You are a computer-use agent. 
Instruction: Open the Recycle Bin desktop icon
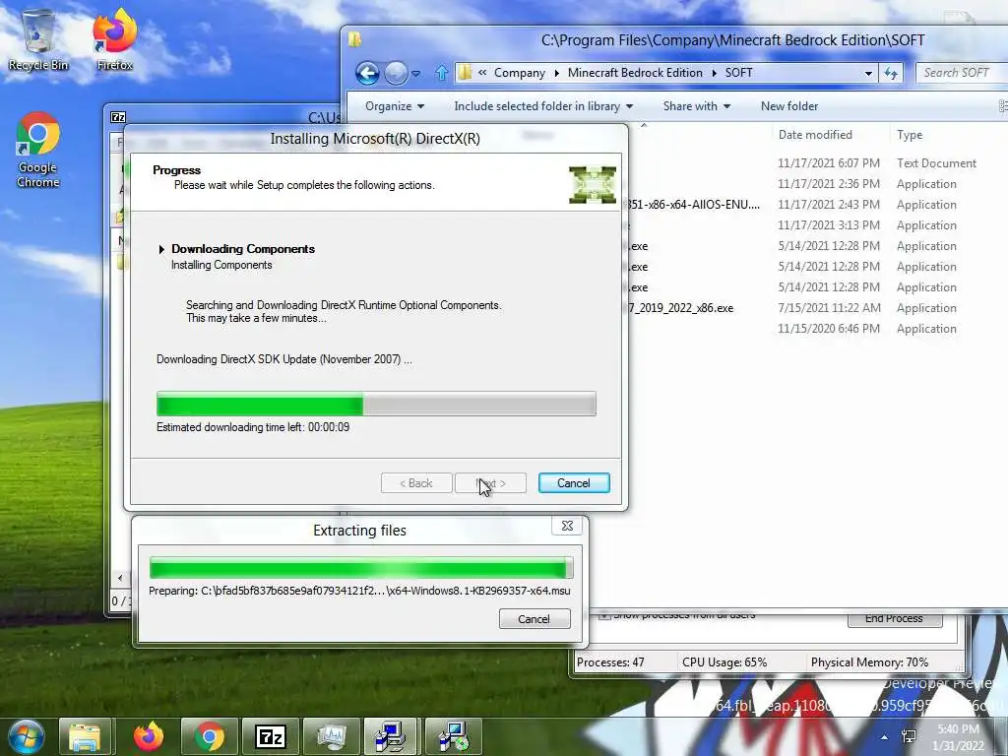38,39
